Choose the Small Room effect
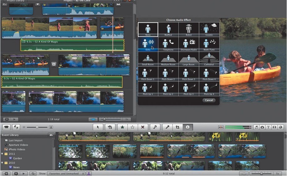The image size is (287, 176). tap(148, 59)
